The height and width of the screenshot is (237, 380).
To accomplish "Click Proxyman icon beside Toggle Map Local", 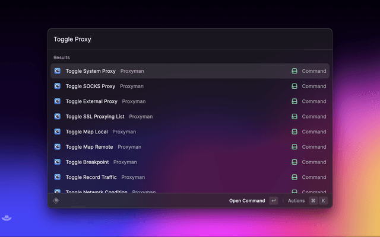I will tap(58, 132).
